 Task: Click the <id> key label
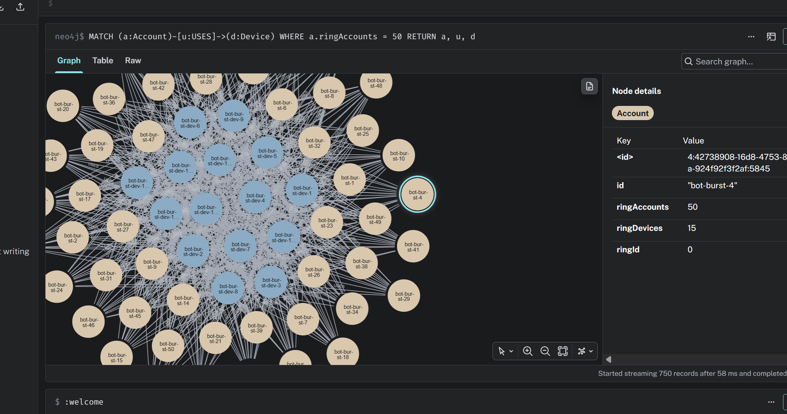tap(625, 157)
